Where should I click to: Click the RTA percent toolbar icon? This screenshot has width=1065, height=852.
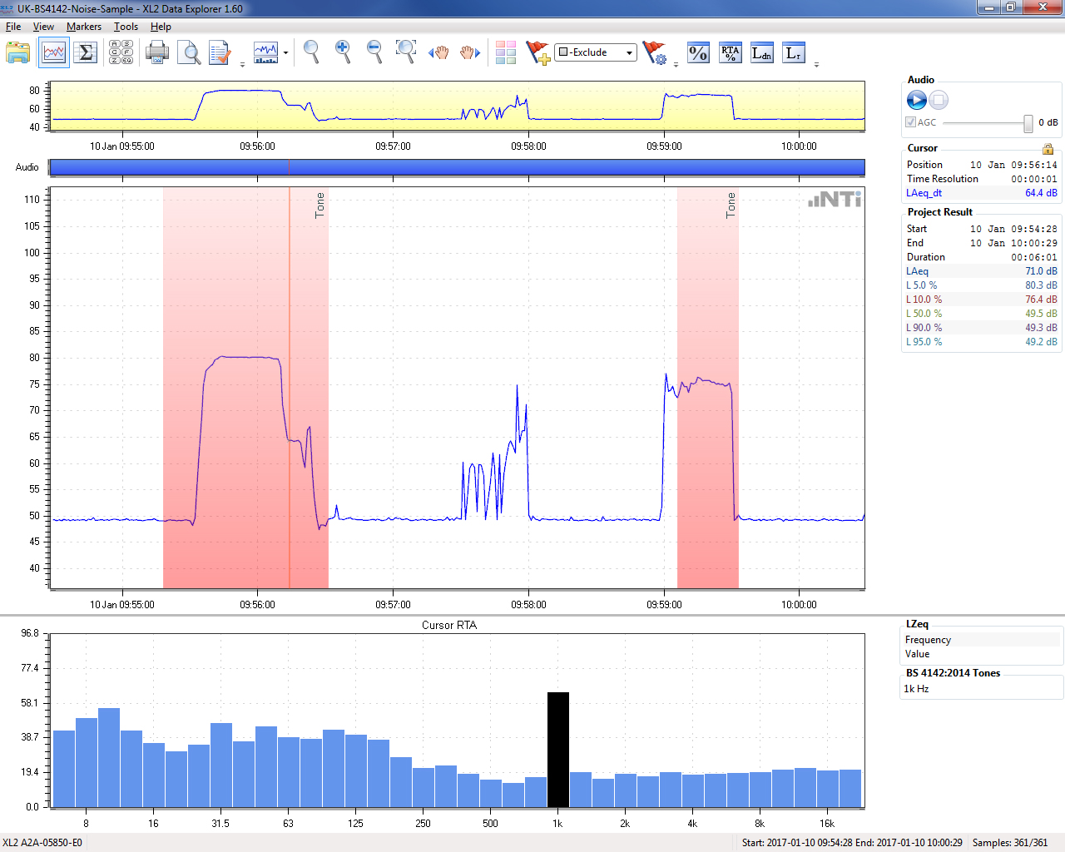tap(730, 53)
